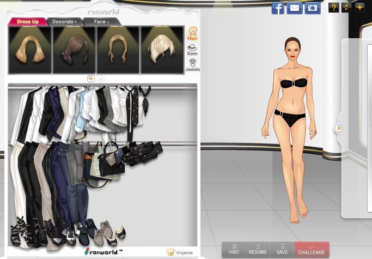Take a snapshot with camera icon
This screenshot has width=372, height=259.
(x=312, y=8)
